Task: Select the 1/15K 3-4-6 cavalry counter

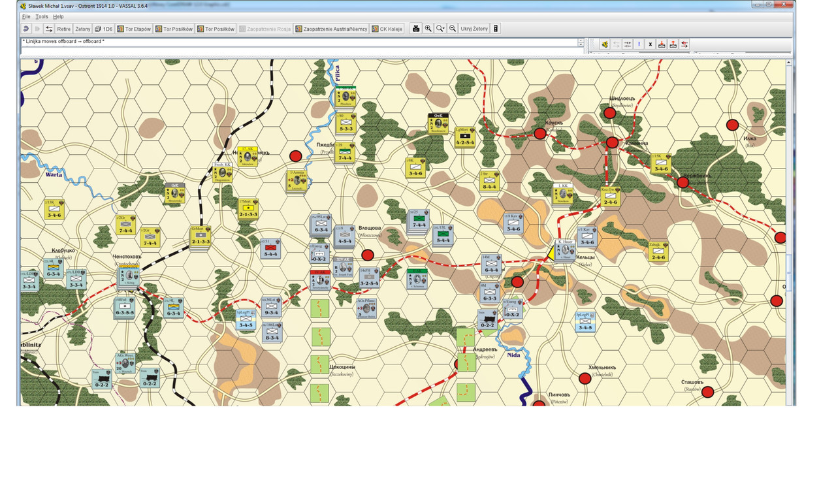Action: (x=660, y=163)
